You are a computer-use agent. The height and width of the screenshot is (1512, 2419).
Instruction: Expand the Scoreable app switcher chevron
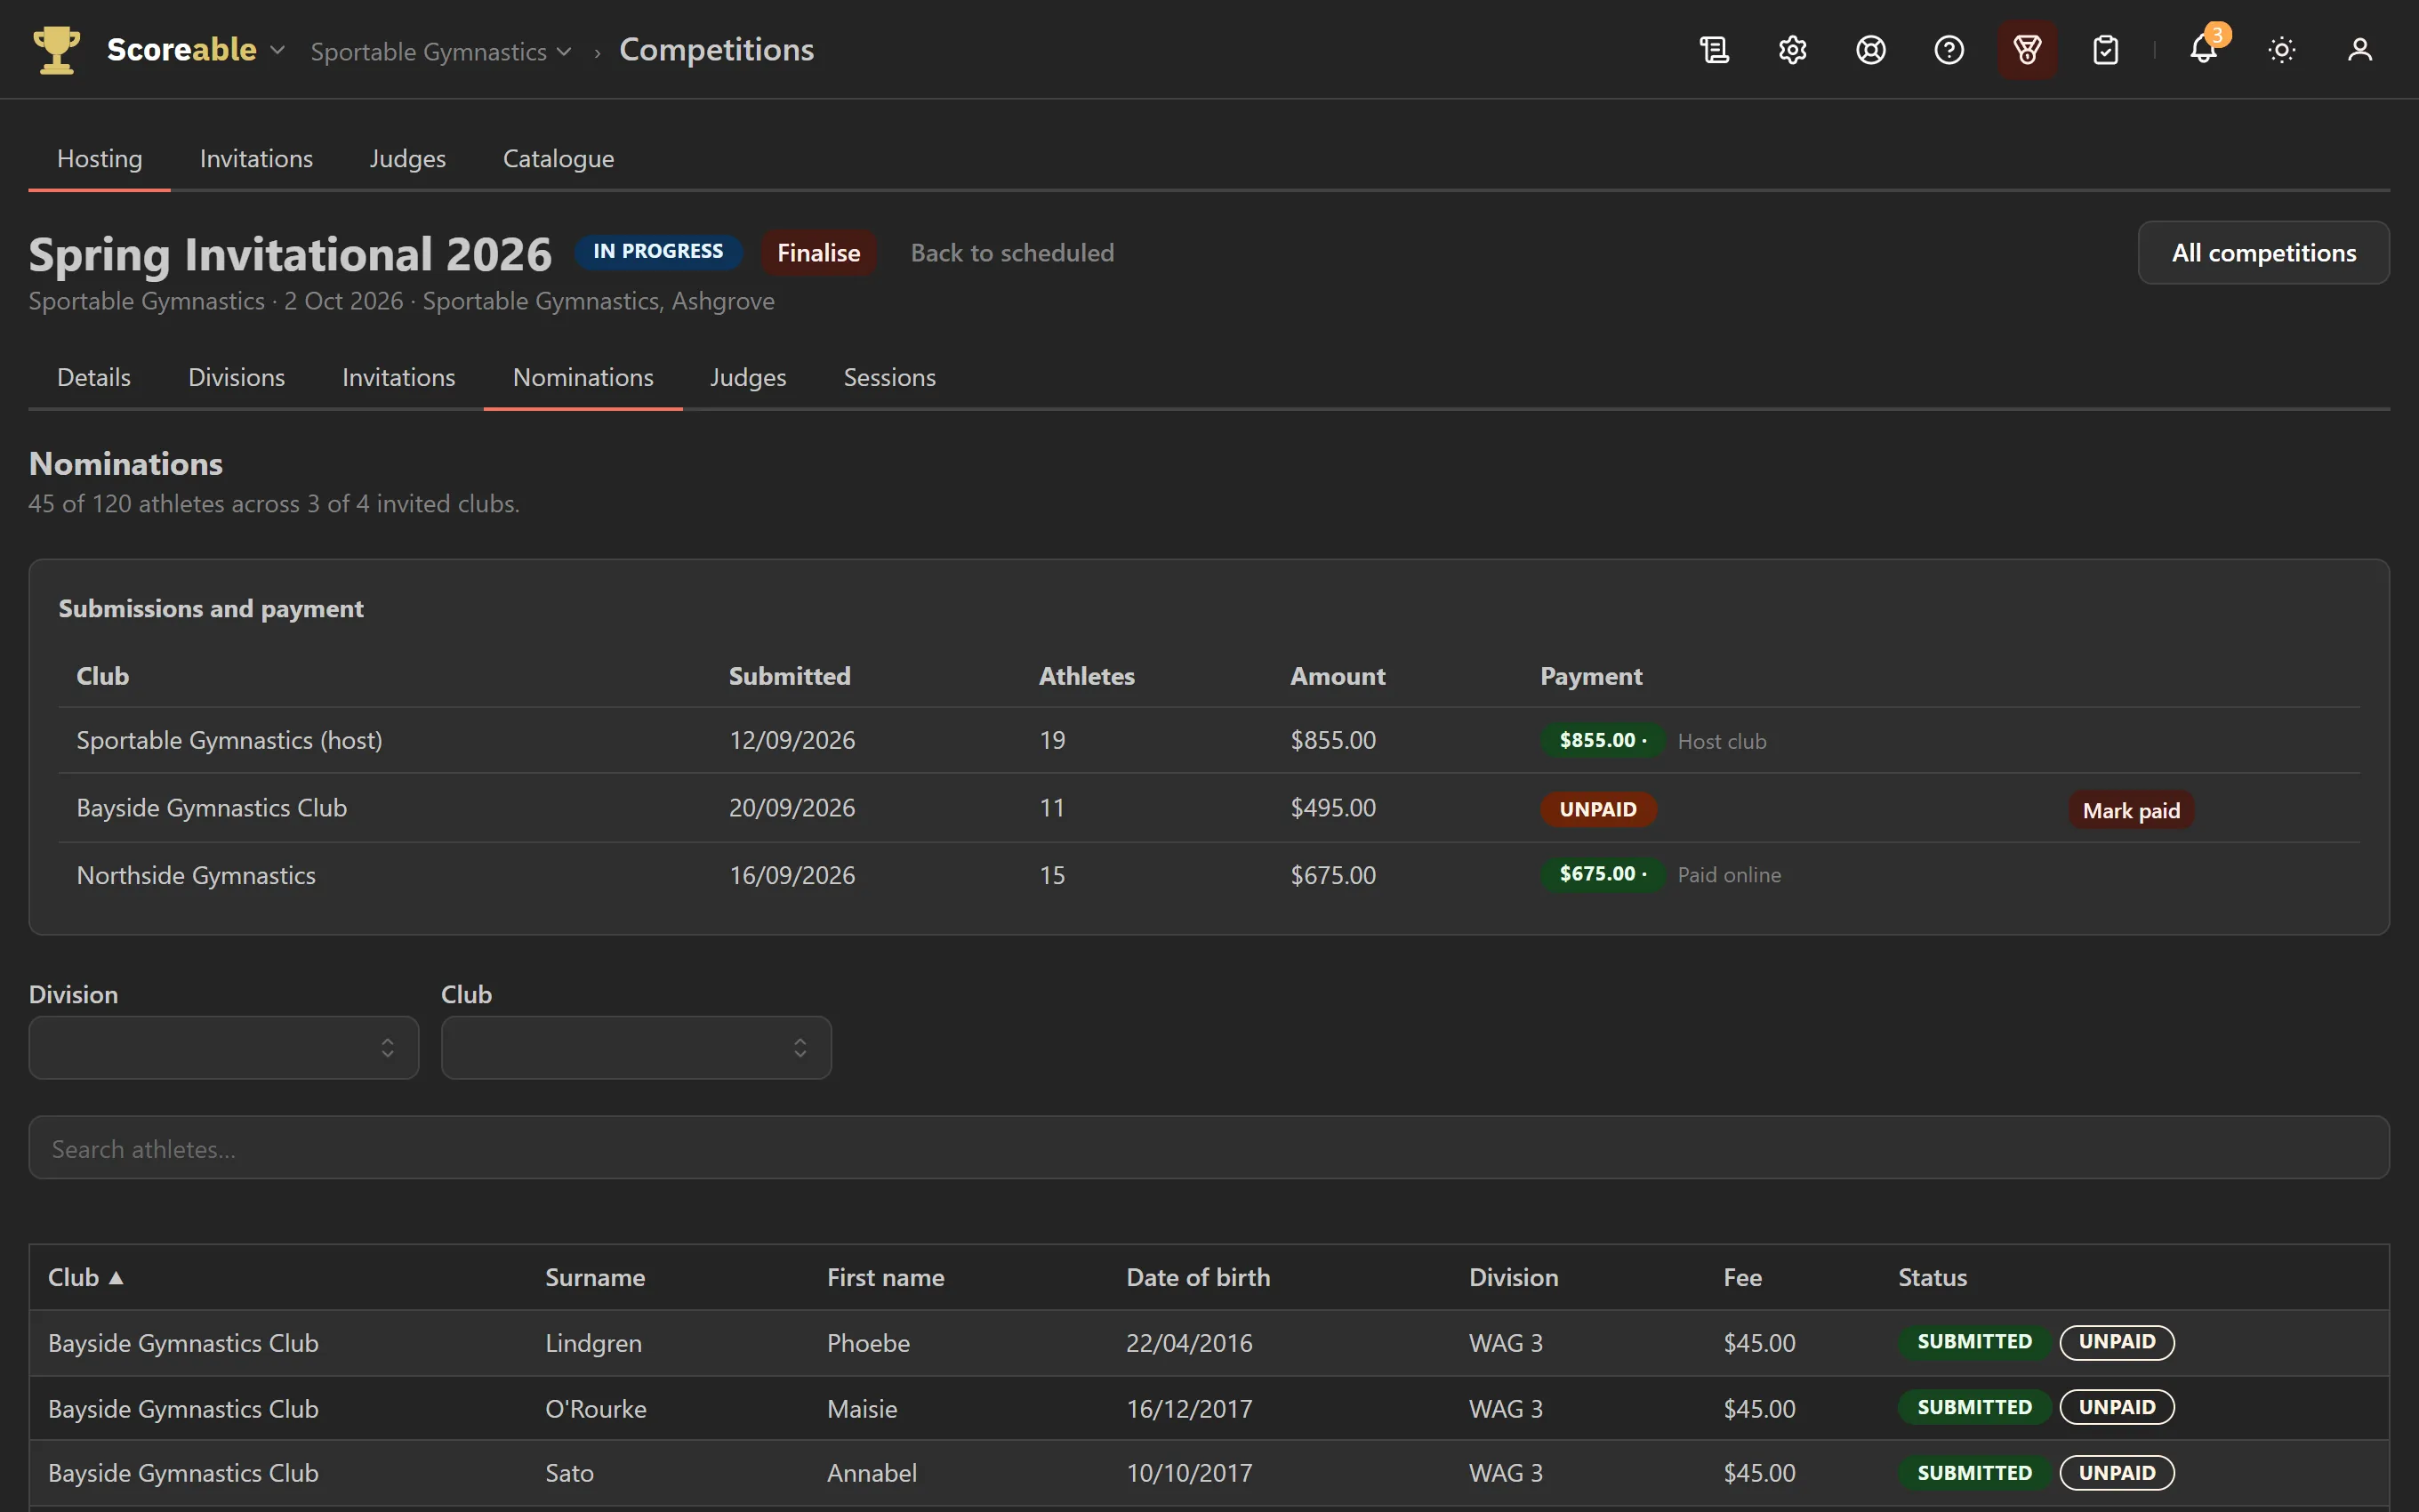click(x=277, y=49)
